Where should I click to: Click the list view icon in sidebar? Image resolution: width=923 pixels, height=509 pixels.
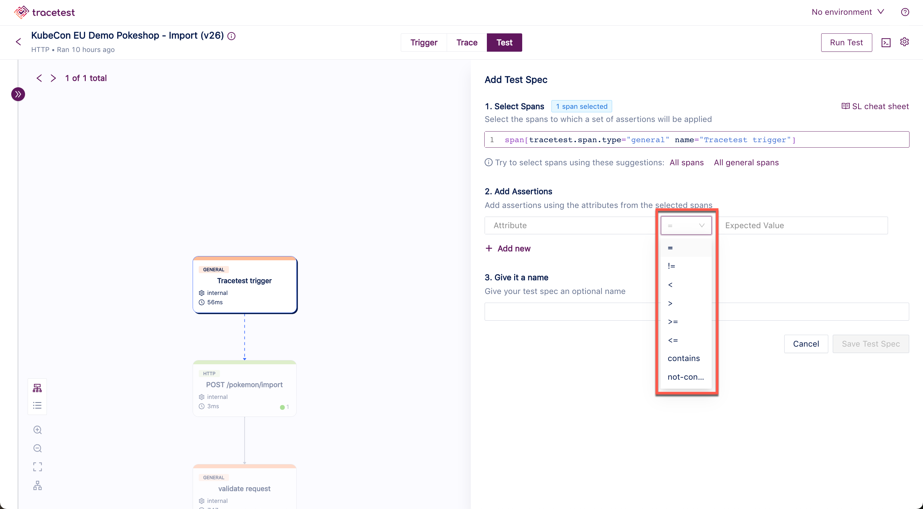pos(37,405)
